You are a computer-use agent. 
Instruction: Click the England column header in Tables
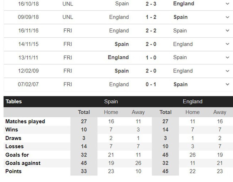(192, 101)
